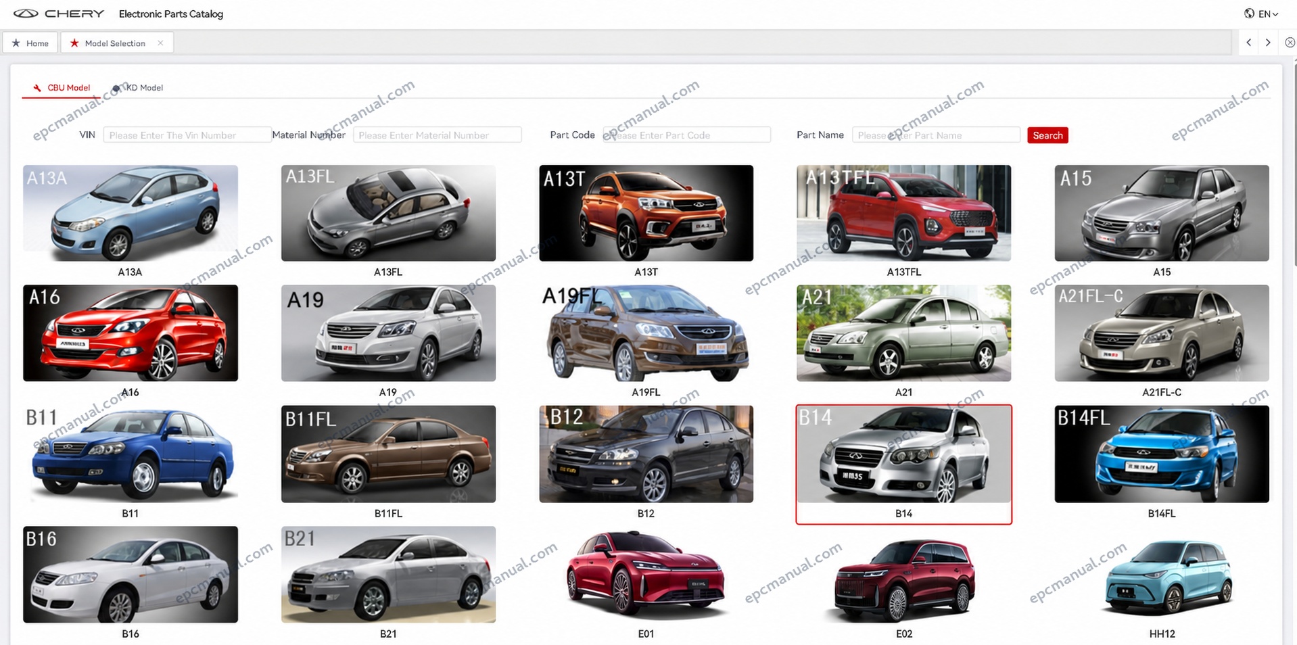Open the A19FL brown car thumbnail

pos(646,333)
